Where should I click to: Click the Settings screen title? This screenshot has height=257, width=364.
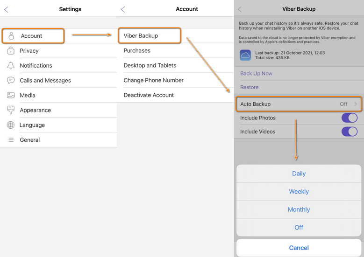70,9
